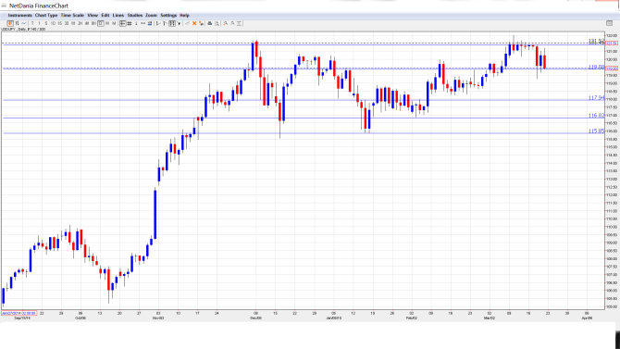Select the 10-minute time scale button
The height and width of the screenshot is (349, 620).
53,23
